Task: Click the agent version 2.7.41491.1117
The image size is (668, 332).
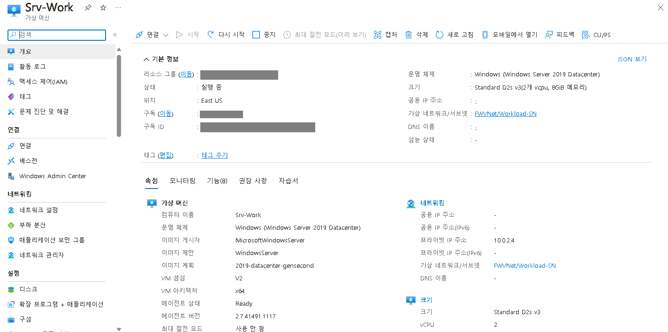Action: (x=256, y=316)
